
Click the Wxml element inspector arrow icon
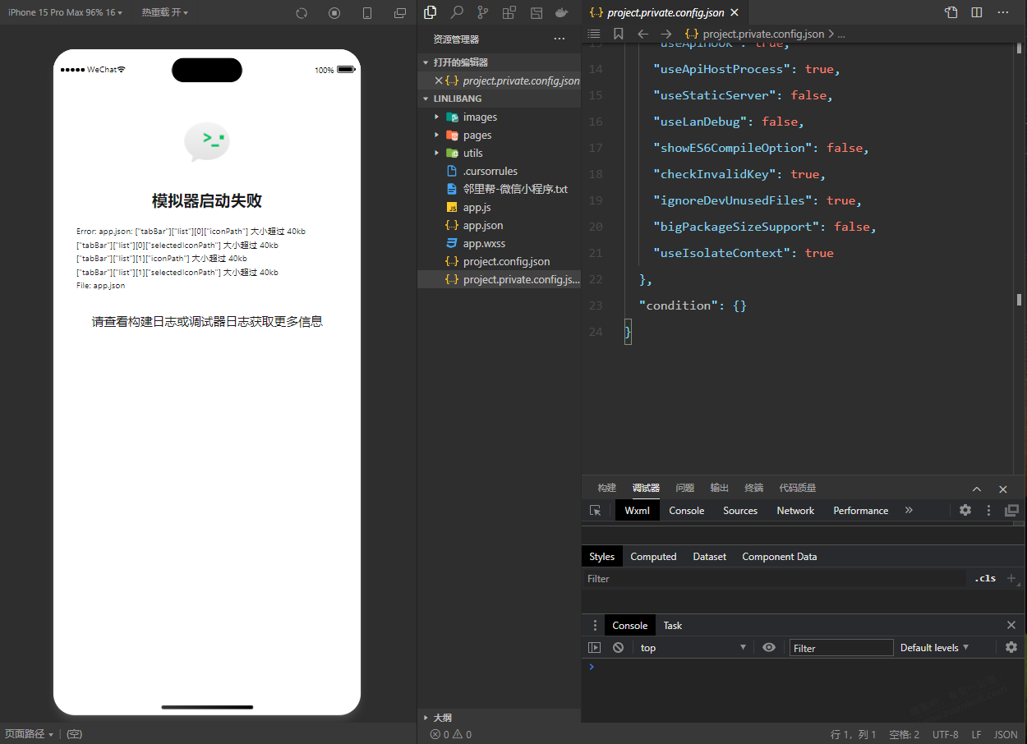point(596,510)
